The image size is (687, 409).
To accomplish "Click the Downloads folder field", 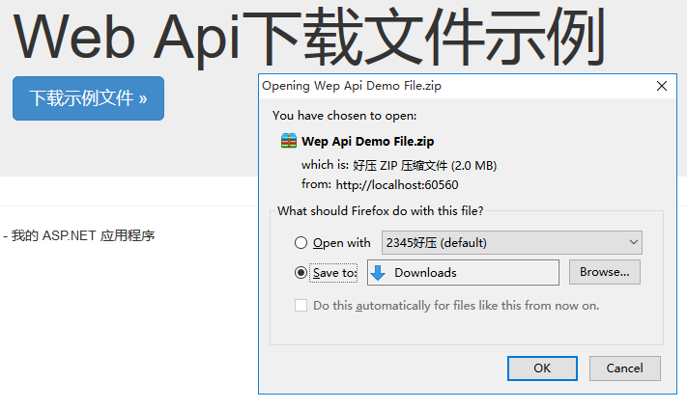I will tap(463, 273).
